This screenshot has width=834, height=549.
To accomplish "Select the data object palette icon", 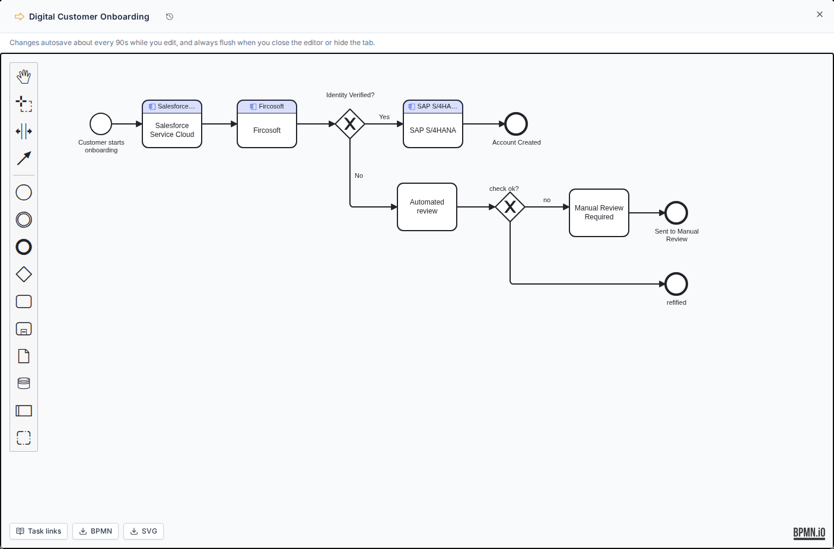I will [24, 356].
